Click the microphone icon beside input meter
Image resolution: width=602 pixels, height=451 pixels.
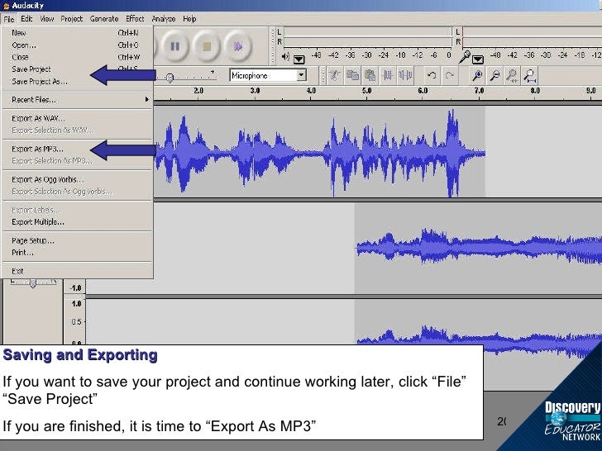pos(465,57)
